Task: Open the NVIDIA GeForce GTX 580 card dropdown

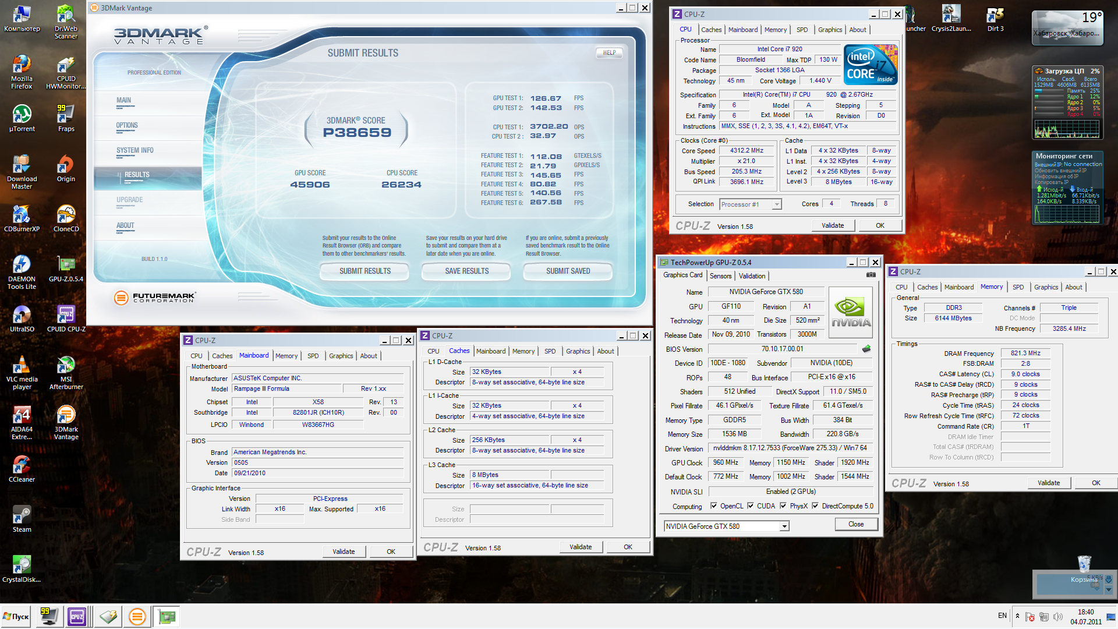Action: 784,526
